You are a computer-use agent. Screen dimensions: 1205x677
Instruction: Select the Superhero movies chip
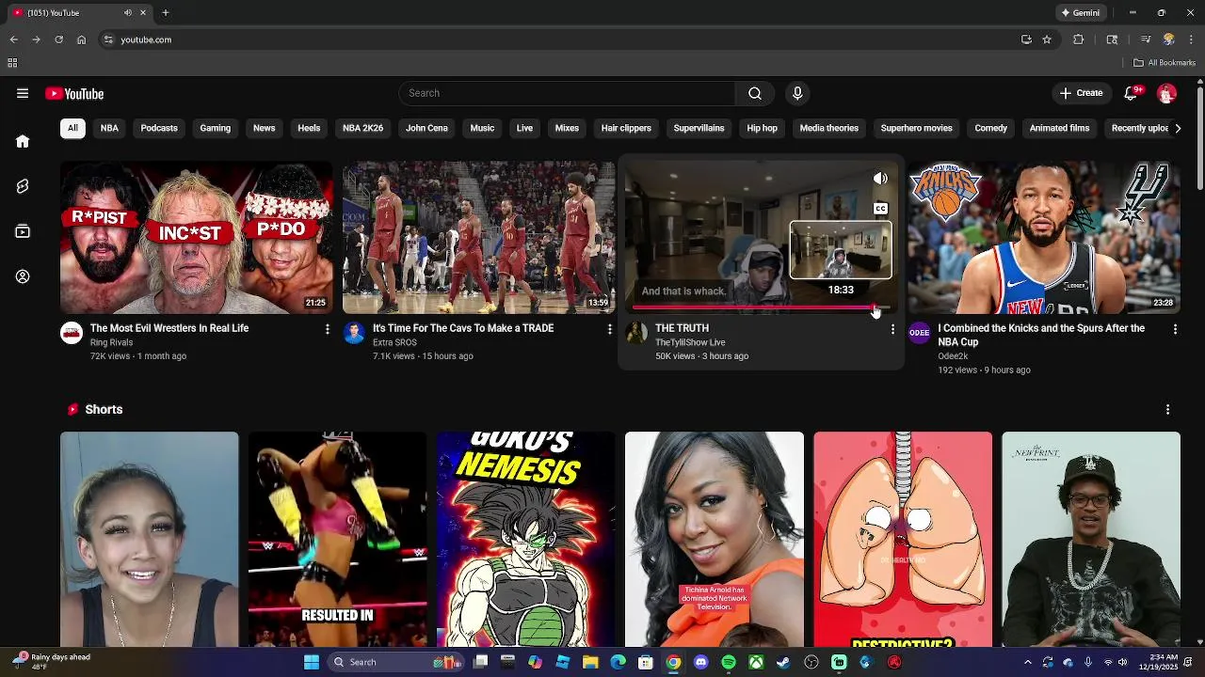pos(916,128)
